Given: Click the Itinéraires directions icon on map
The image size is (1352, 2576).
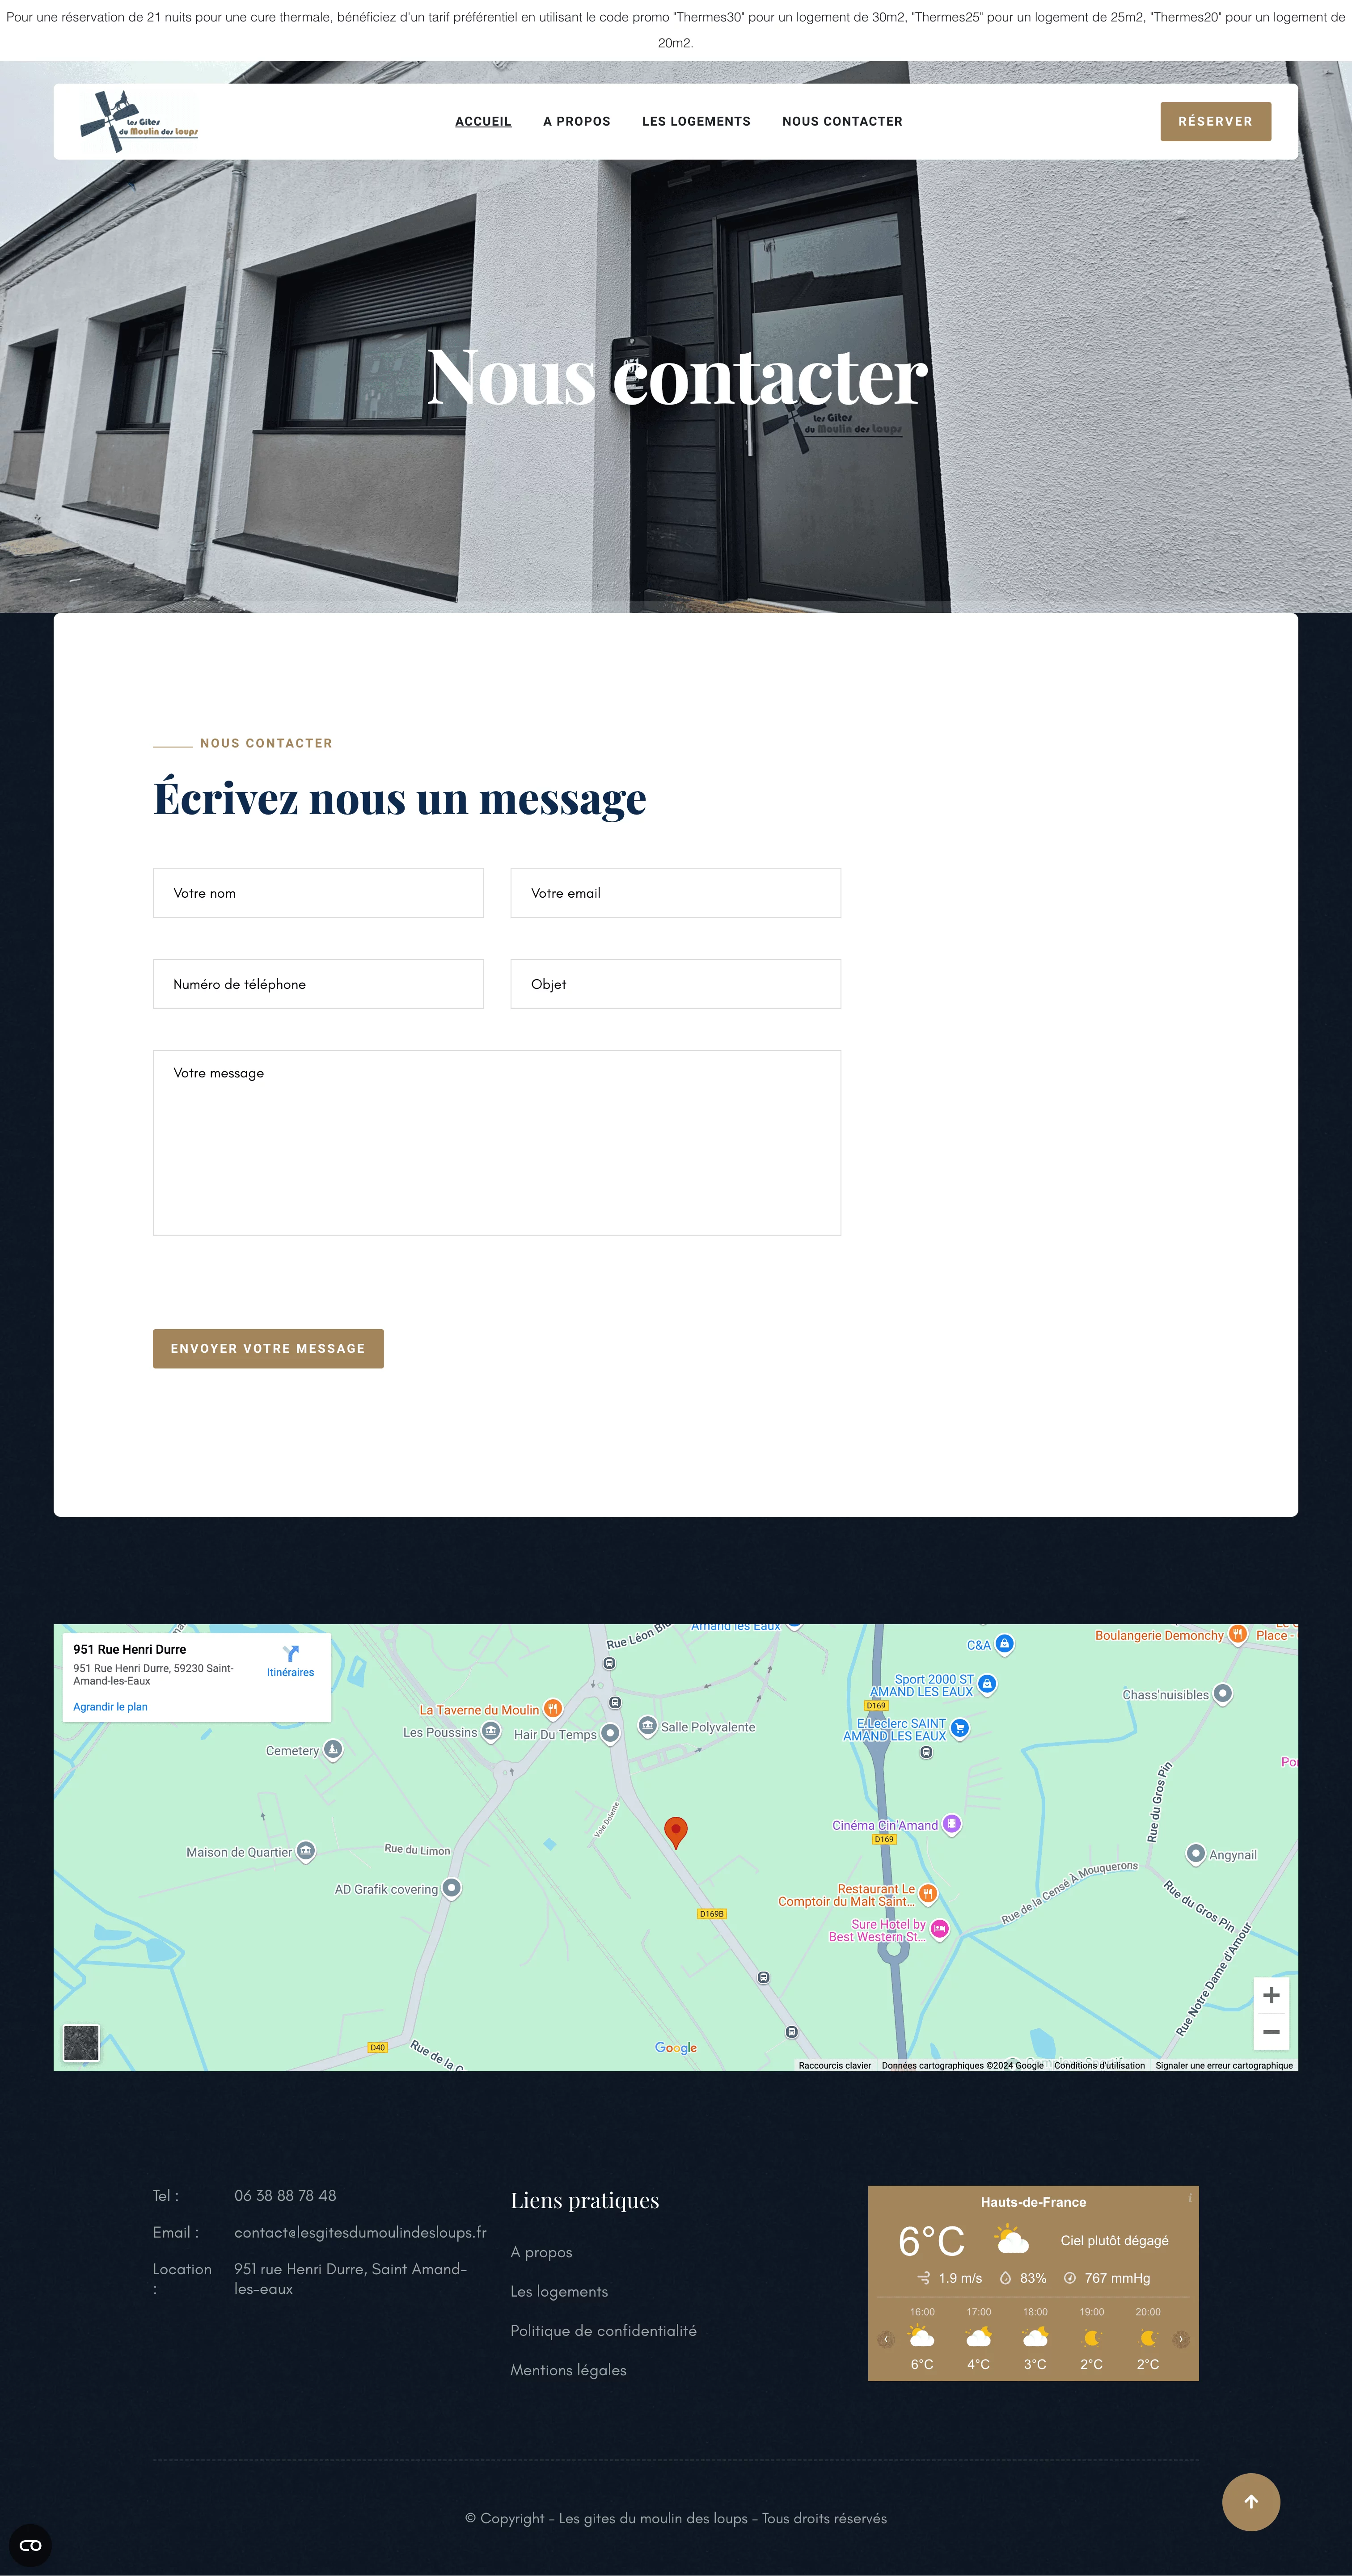Looking at the screenshot, I should [x=290, y=1654].
